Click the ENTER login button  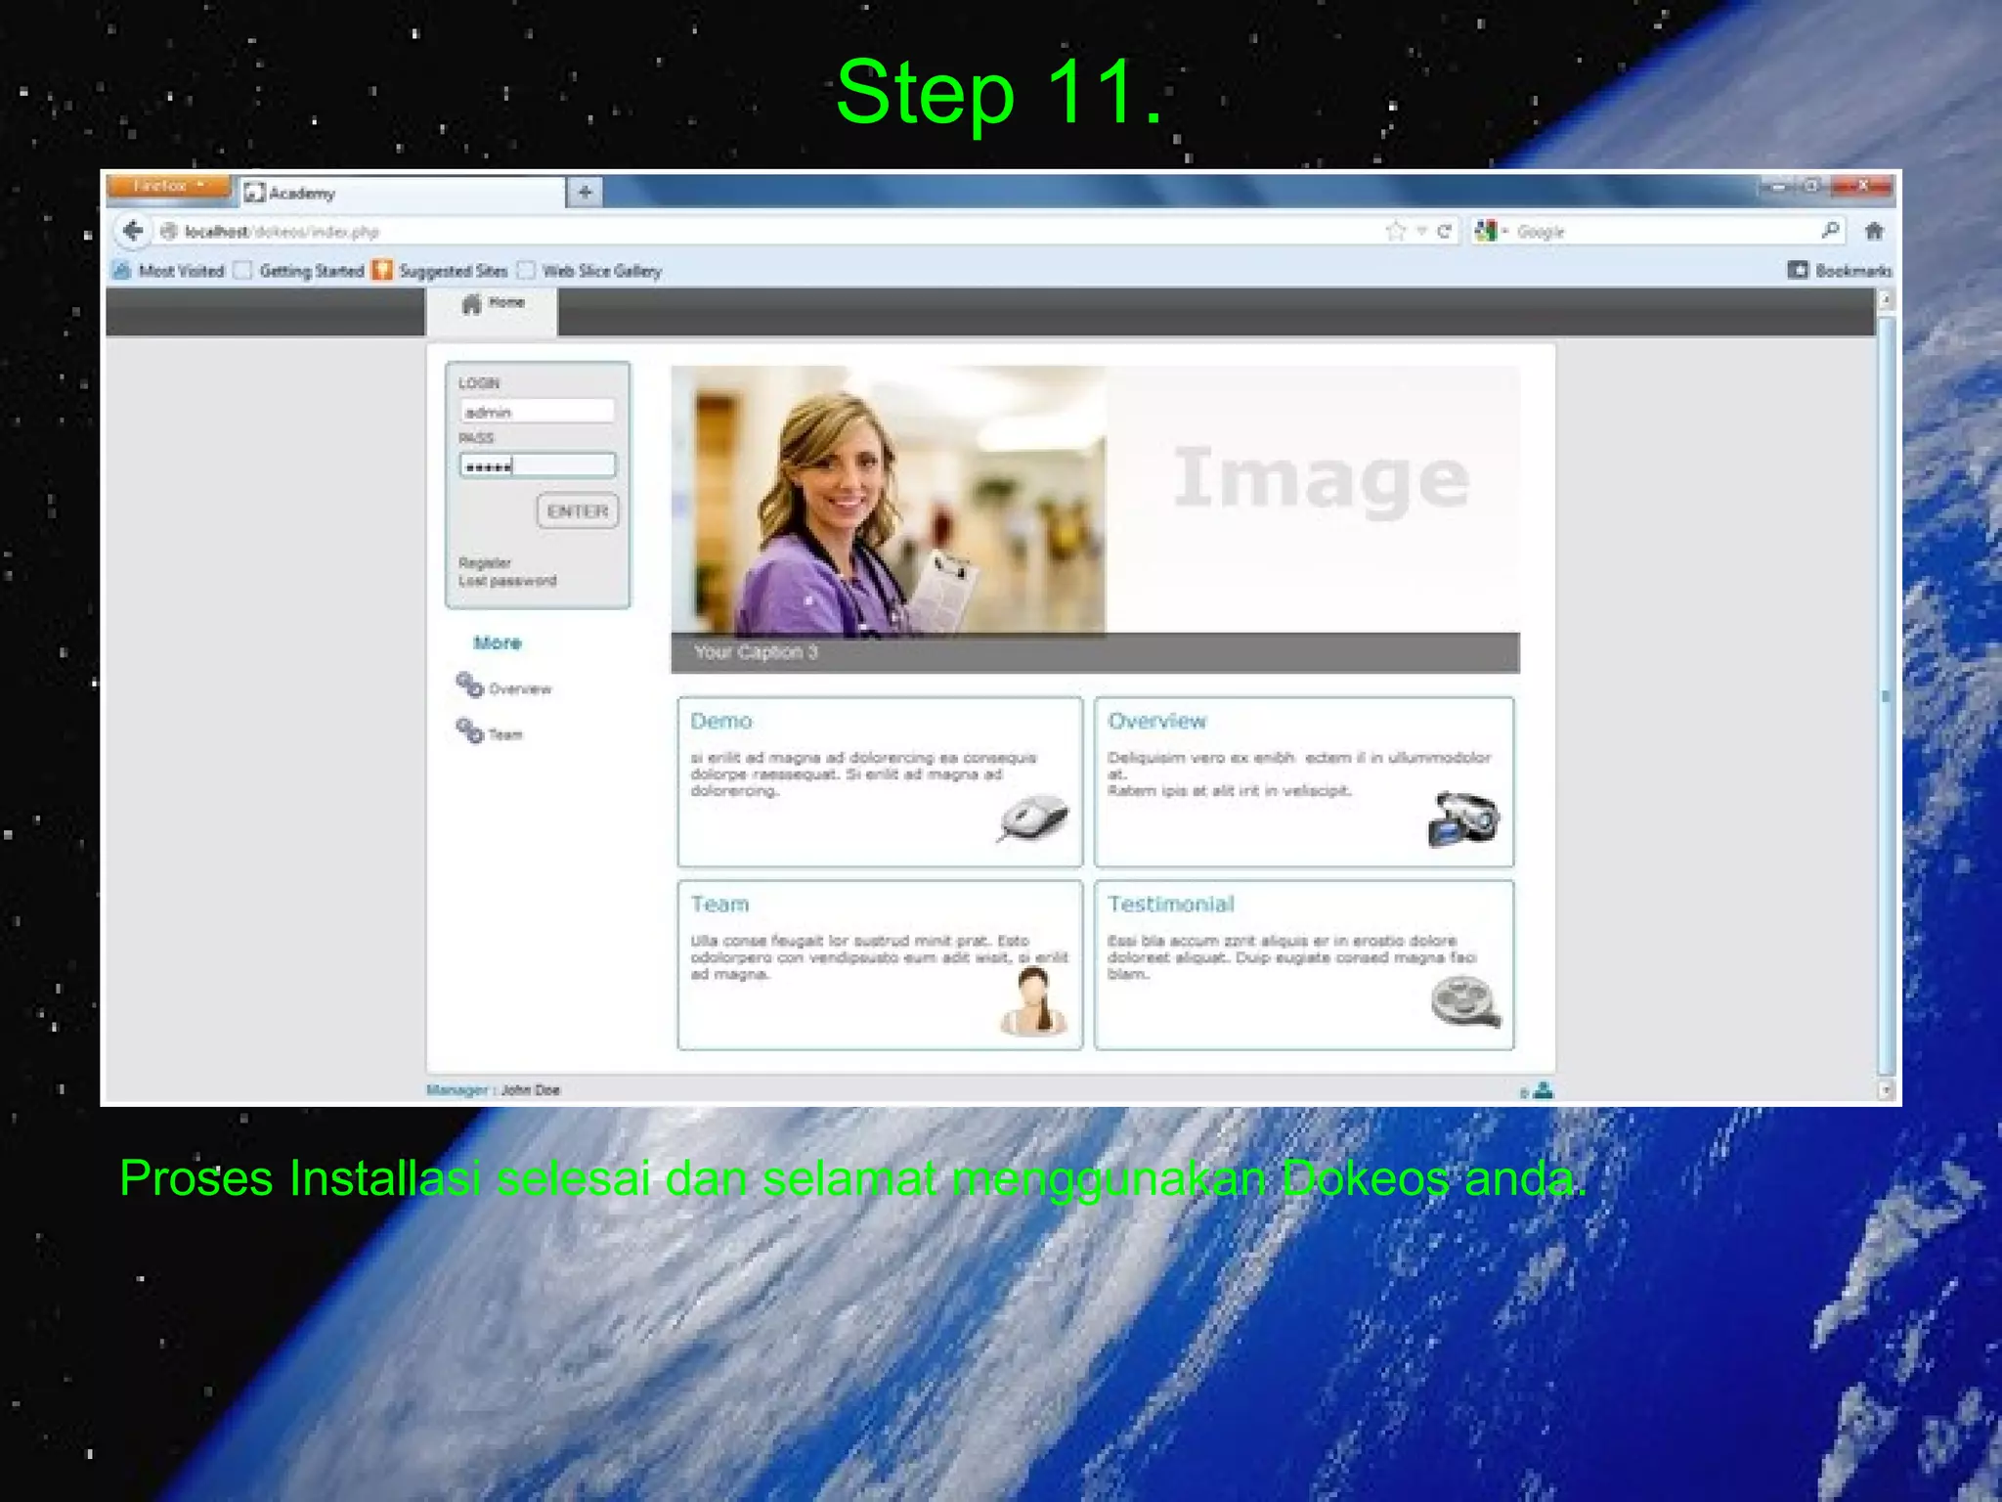[578, 510]
